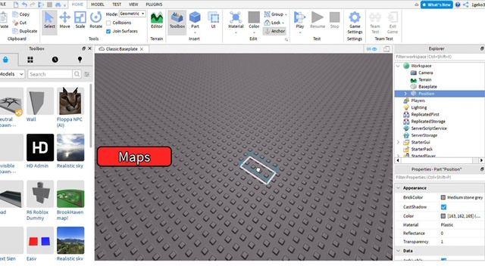Pick the Rotate tool
The width and height of the screenshot is (485, 272).
point(96,20)
